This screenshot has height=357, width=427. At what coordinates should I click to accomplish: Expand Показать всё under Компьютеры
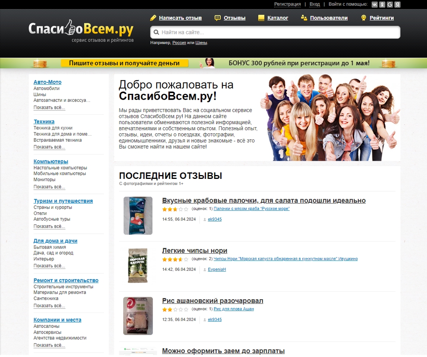(x=49, y=187)
